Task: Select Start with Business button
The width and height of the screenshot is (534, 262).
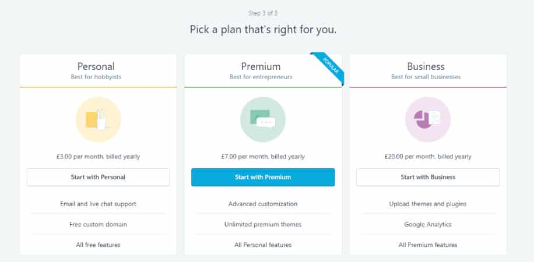Action: 428,177
